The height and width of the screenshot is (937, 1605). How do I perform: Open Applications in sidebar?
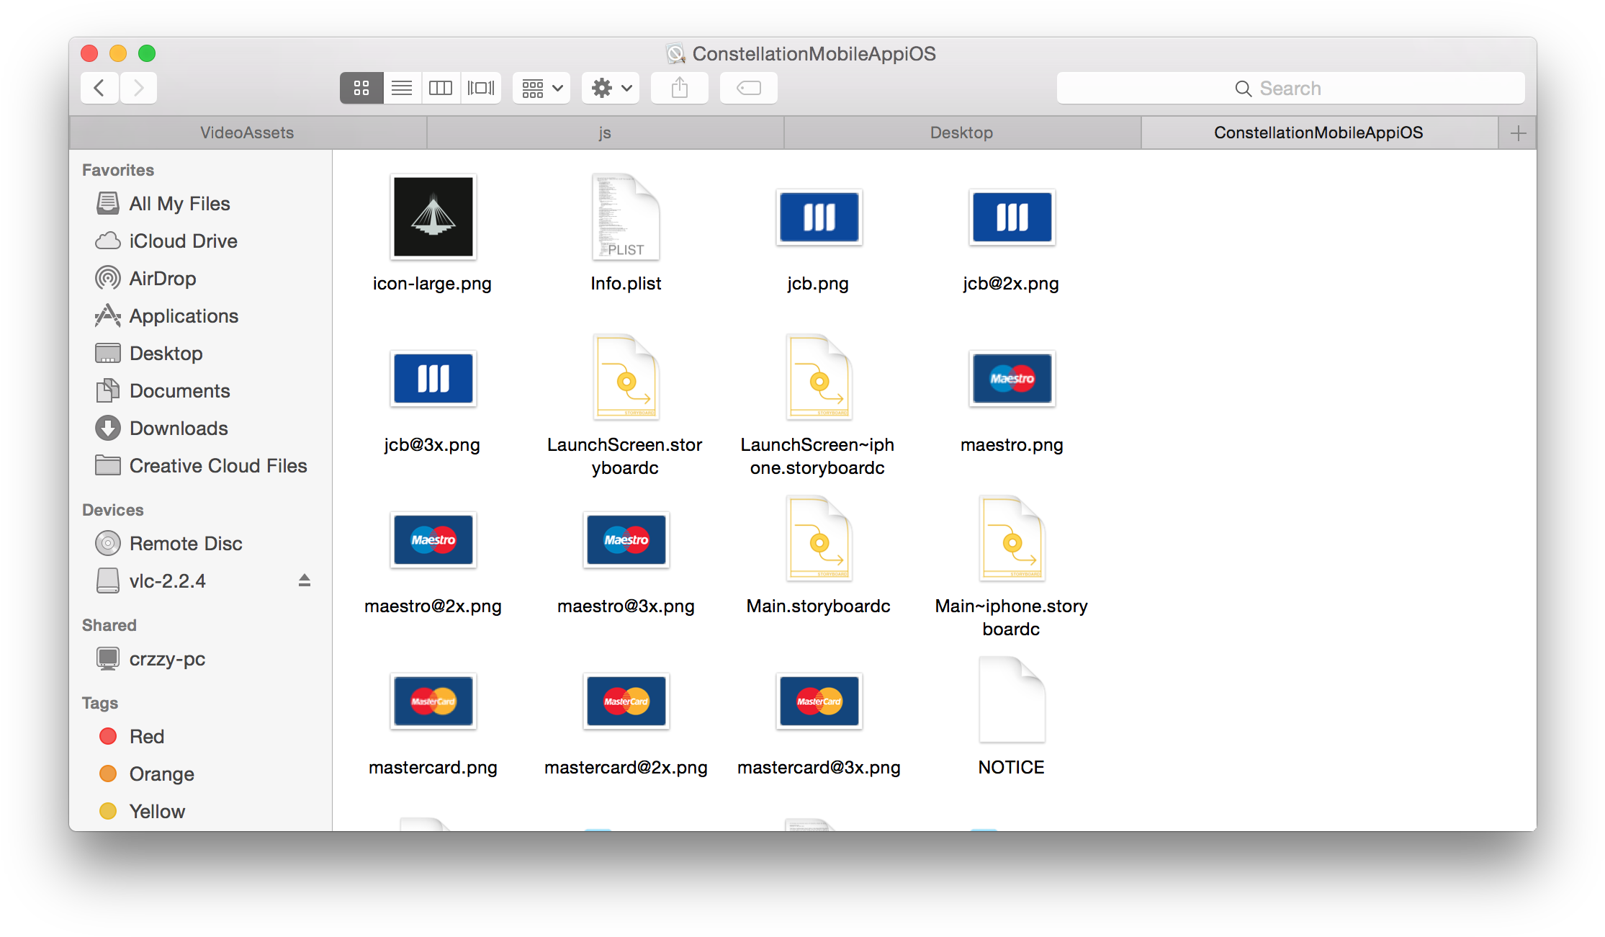(x=200, y=316)
